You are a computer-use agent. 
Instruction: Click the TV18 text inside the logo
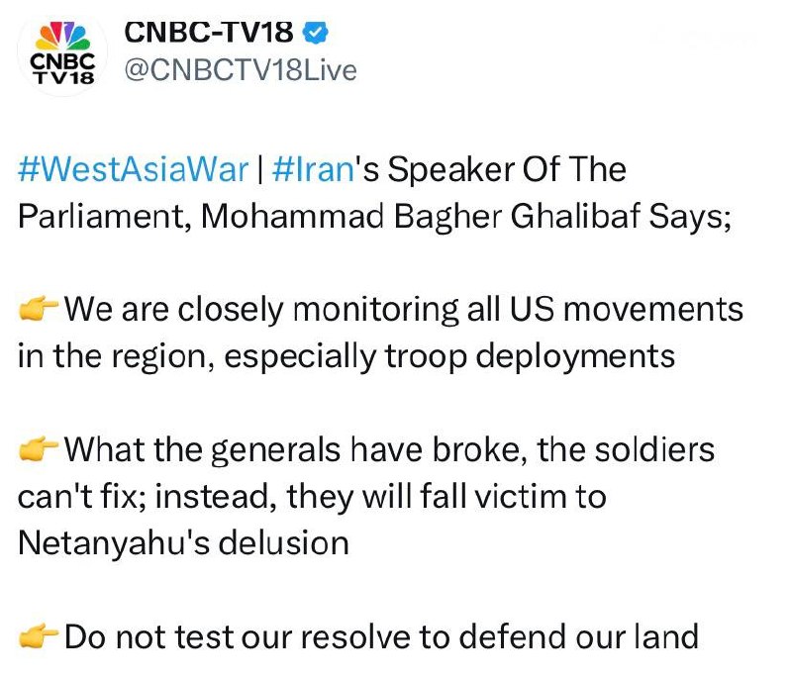coord(62,80)
